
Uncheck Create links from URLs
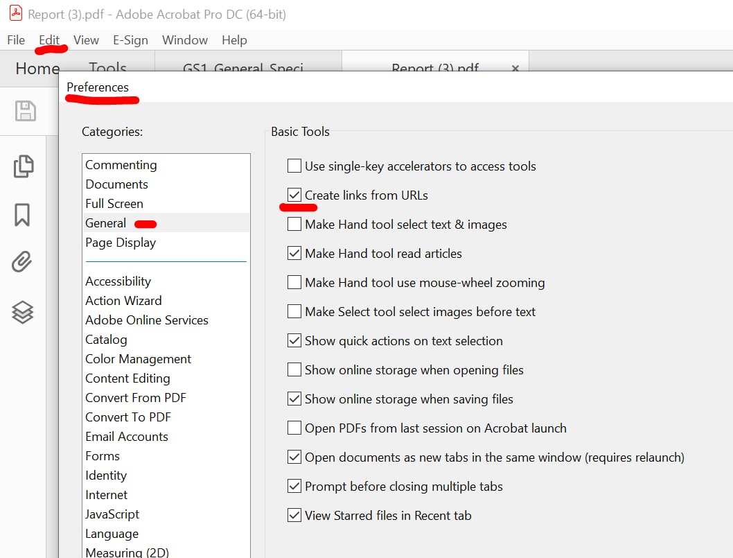[294, 195]
